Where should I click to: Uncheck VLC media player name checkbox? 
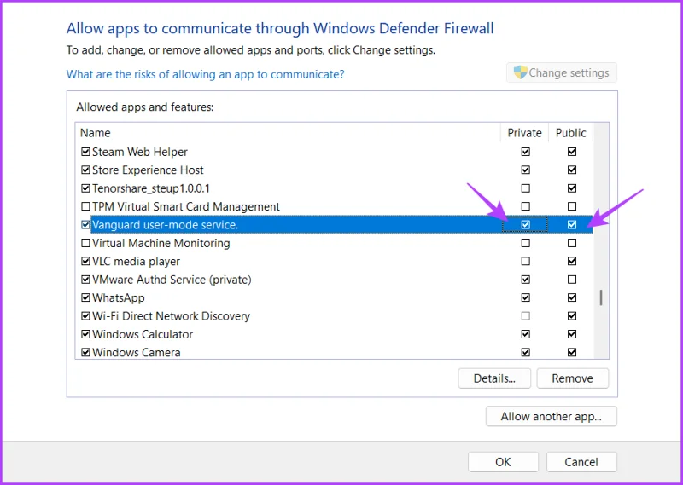point(86,262)
